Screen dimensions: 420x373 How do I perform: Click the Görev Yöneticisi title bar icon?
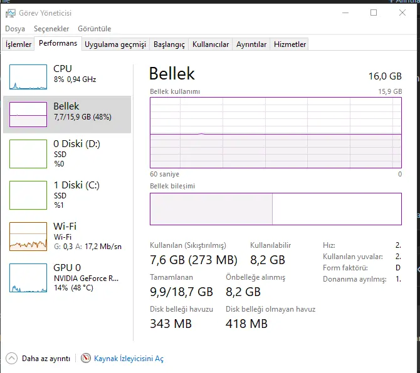pyautogui.click(x=11, y=13)
